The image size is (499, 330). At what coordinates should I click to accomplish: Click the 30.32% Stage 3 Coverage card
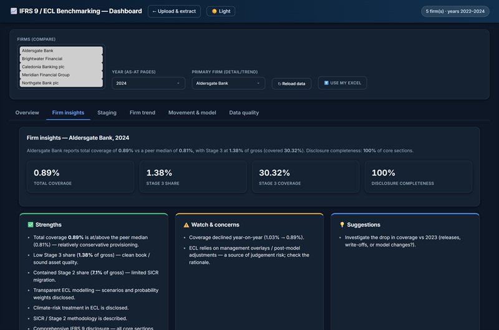pyautogui.click(x=306, y=177)
